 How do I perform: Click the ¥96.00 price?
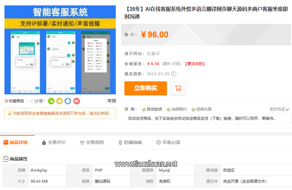coord(155,35)
